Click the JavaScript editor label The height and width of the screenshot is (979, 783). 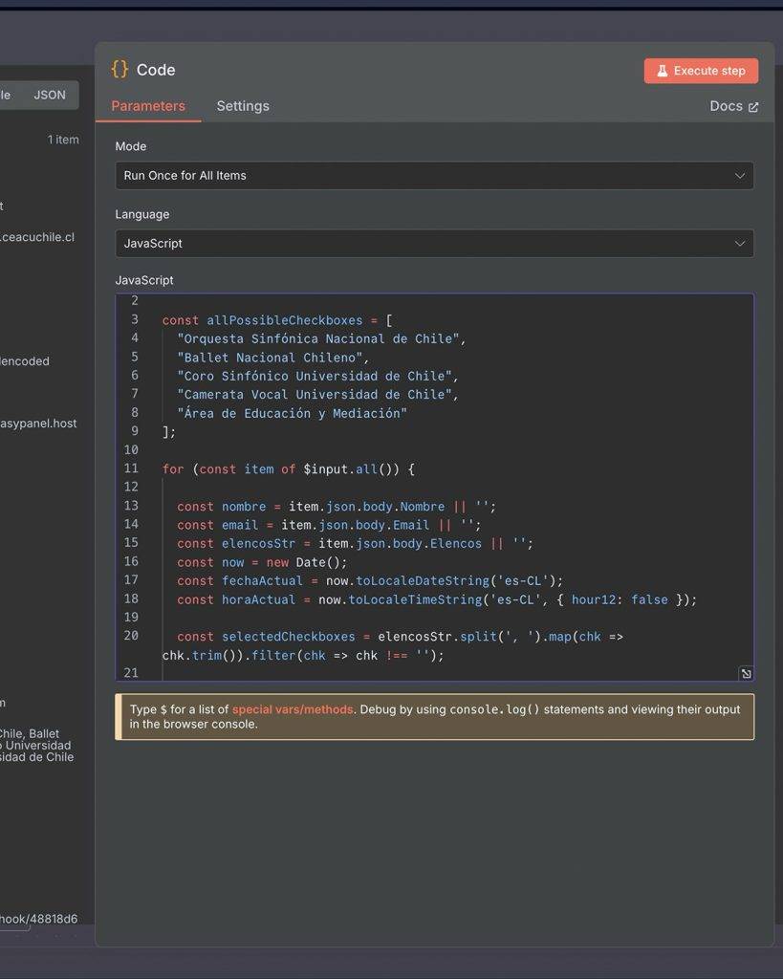144,280
